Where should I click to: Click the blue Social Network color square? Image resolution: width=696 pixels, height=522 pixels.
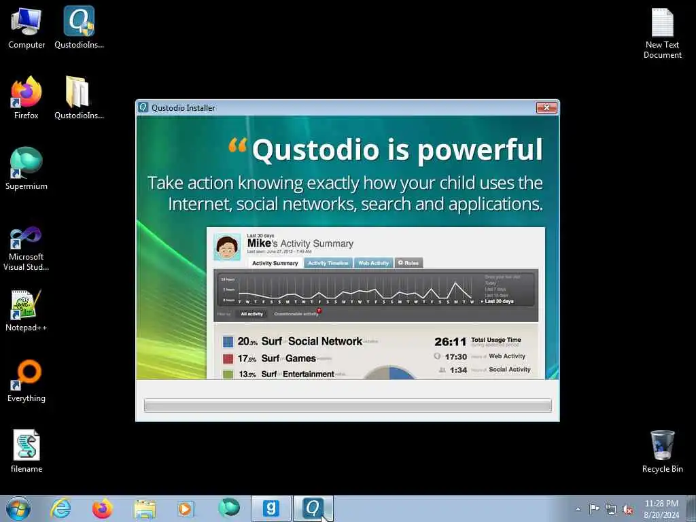pos(228,341)
